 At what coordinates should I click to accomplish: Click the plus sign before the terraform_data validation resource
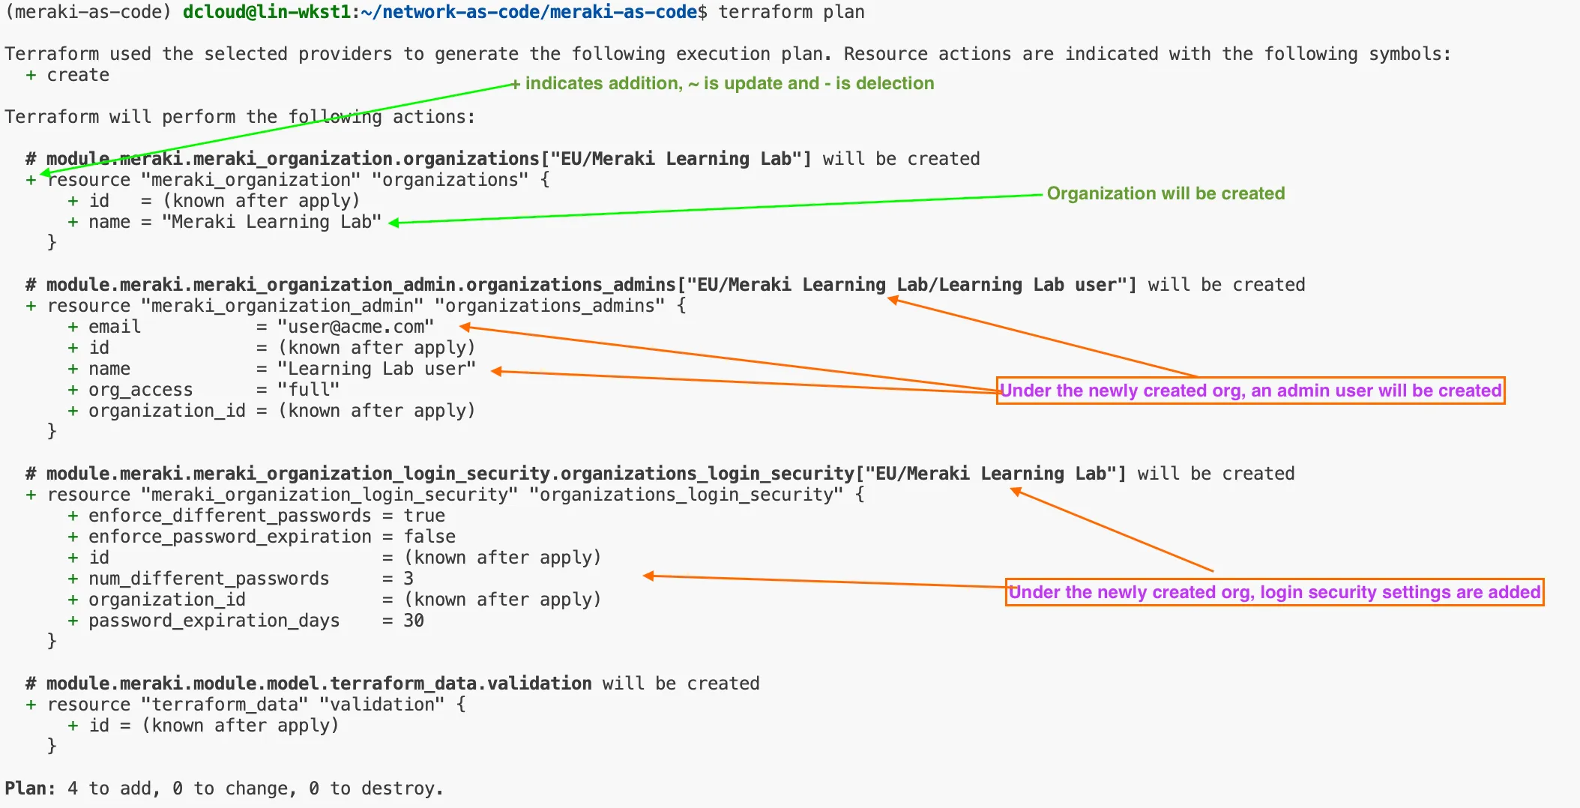31,705
